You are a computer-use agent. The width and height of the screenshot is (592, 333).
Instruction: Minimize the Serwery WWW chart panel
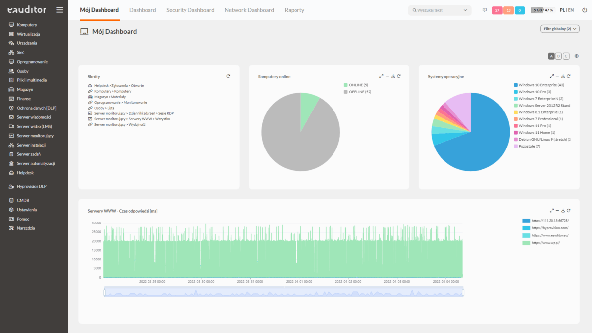(557, 210)
